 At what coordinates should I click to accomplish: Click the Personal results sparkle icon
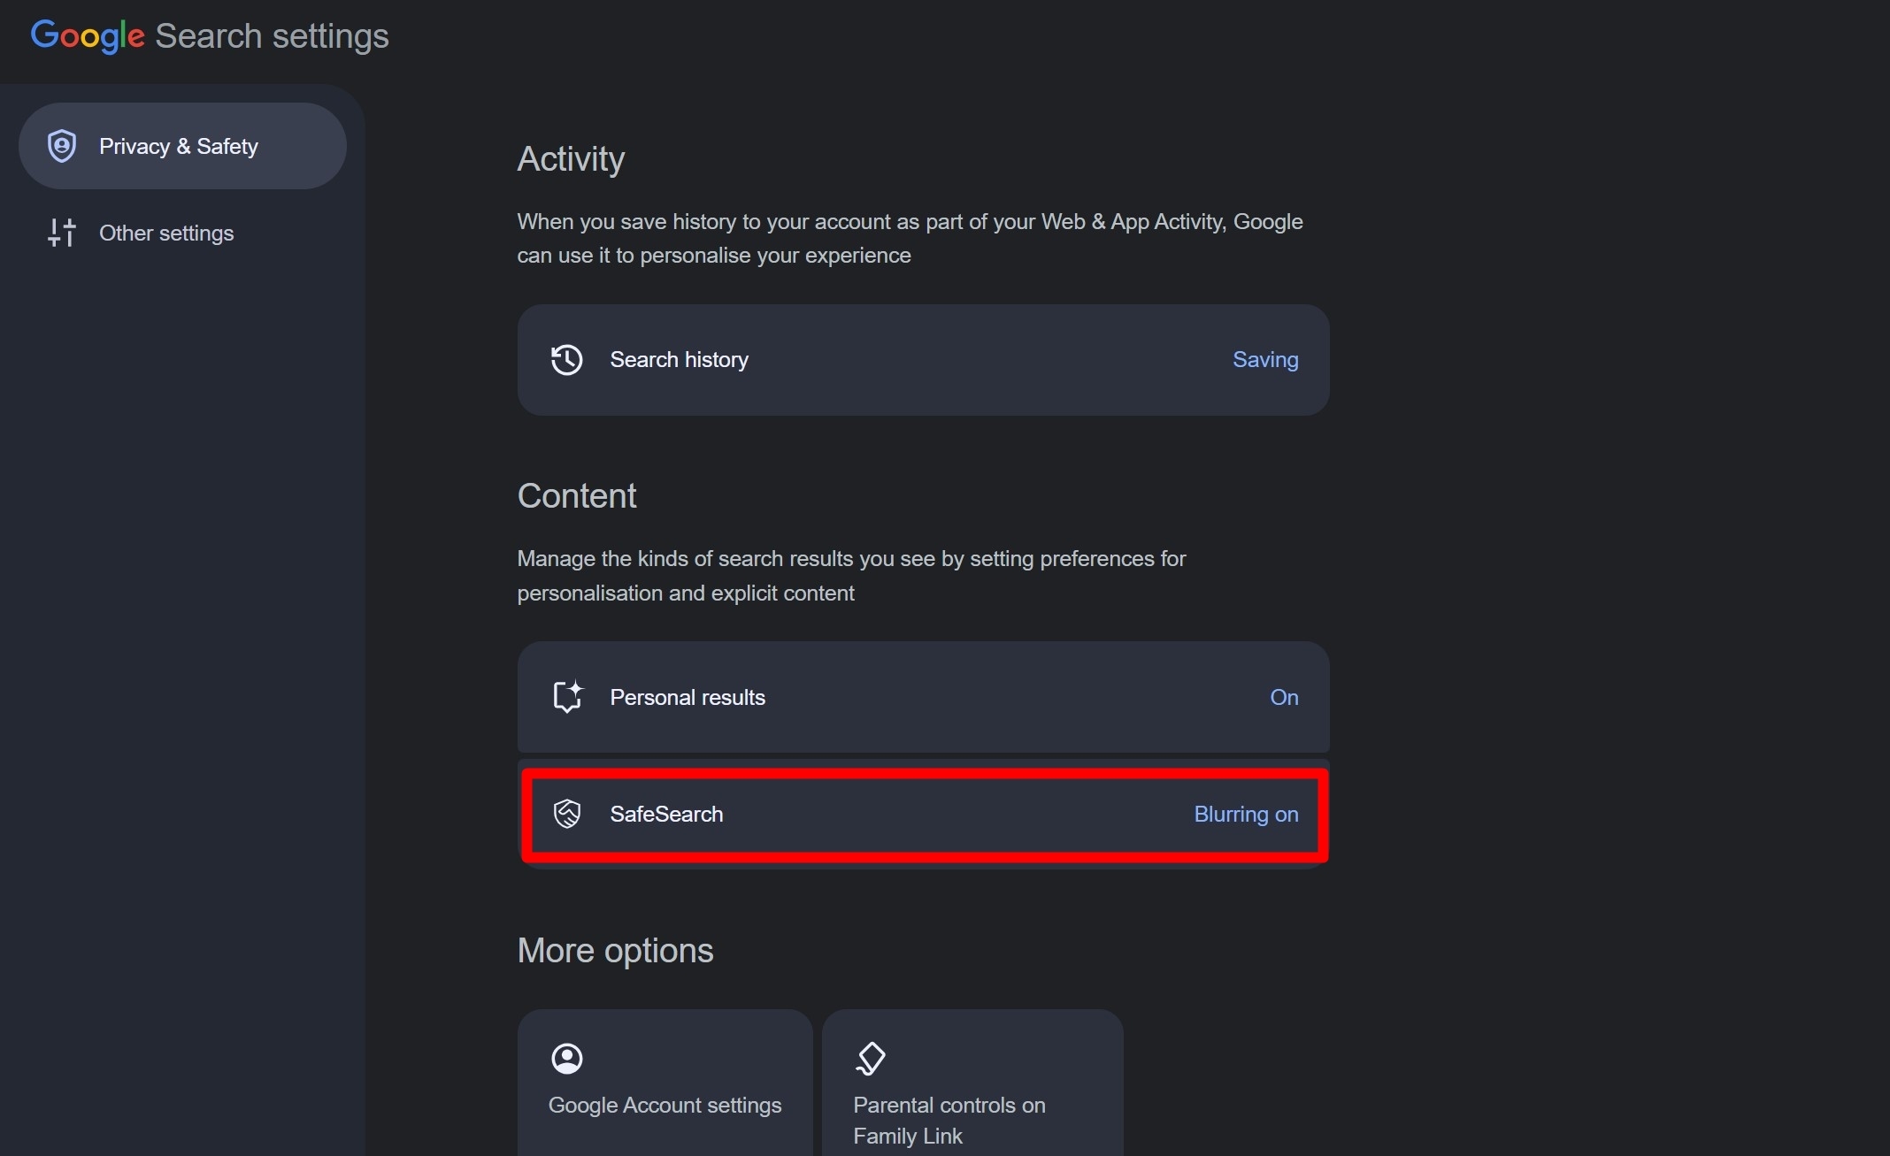coord(568,697)
